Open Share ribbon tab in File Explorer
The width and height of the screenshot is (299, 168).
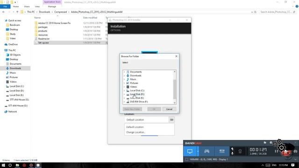27,7
